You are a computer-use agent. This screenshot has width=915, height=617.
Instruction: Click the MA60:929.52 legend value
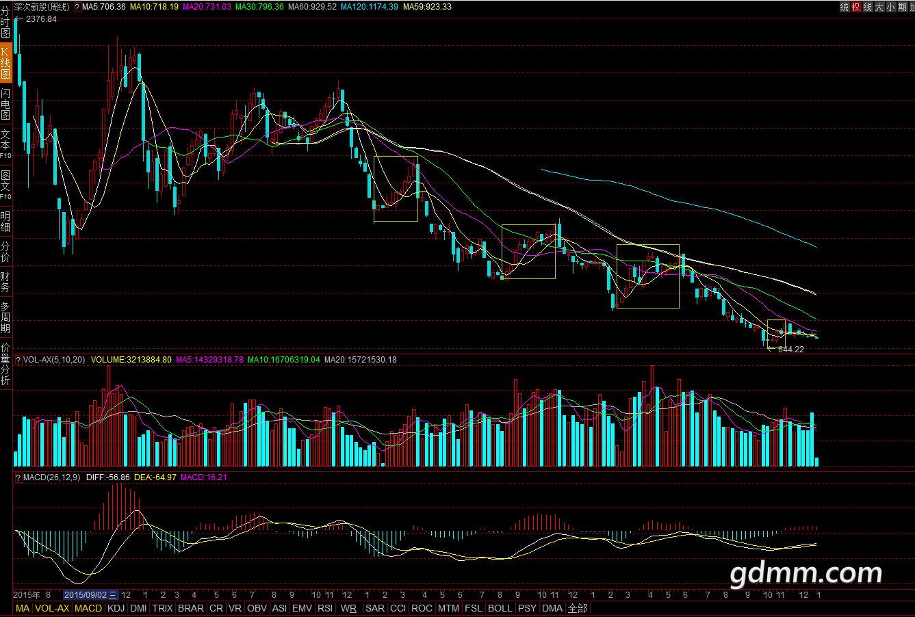[x=312, y=7]
